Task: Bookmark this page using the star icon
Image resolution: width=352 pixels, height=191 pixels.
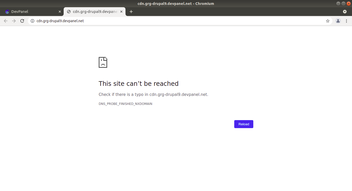Action: 328,21
